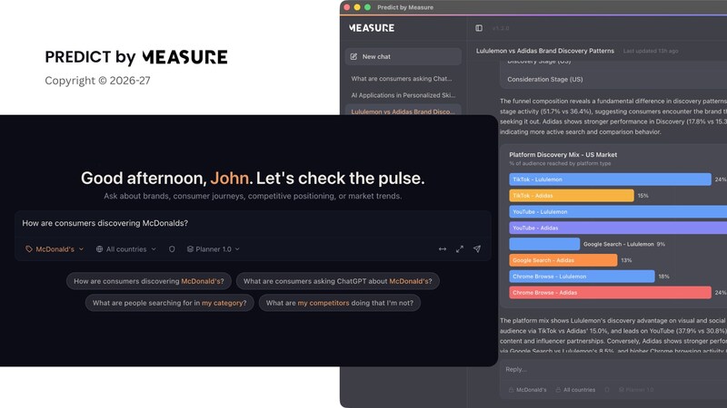Click the Platform Discovery Mix - US Market title
The width and height of the screenshot is (727, 408).
pyautogui.click(x=563, y=155)
